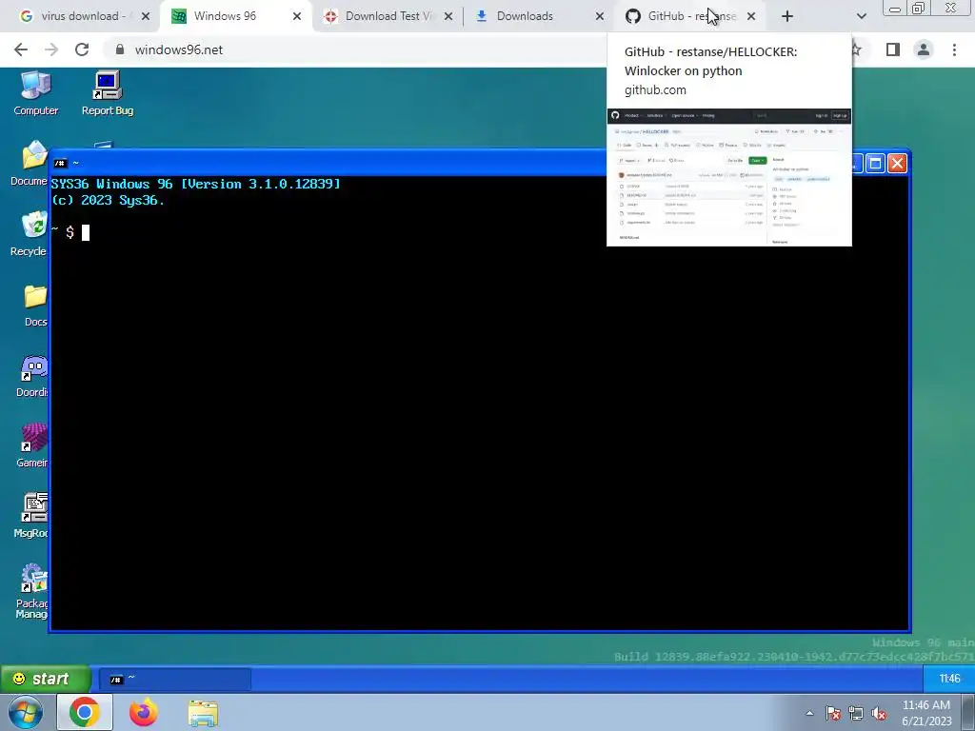
Task: Open the Recycle Bin desktop icon
Action: click(x=30, y=233)
